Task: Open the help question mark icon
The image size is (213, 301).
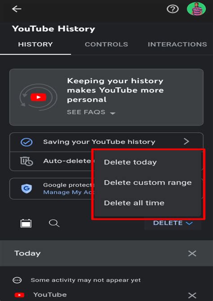Action: (173, 9)
